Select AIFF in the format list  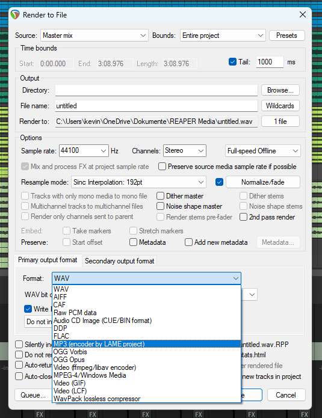pos(146,297)
